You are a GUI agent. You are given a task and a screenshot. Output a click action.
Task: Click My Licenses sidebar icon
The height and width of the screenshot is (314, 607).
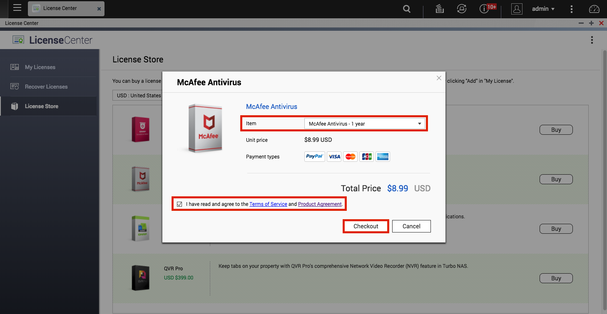[x=15, y=67]
